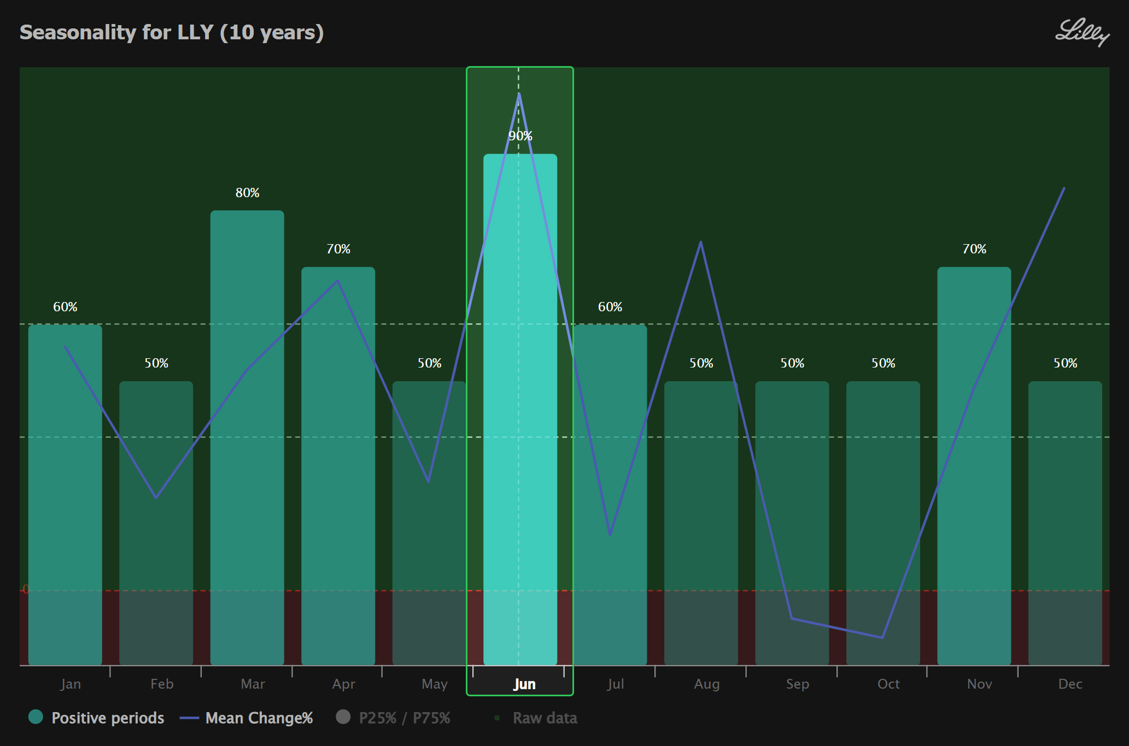Click the Mar 80% bar
Screen dimensions: 1129x746
pos(247,437)
